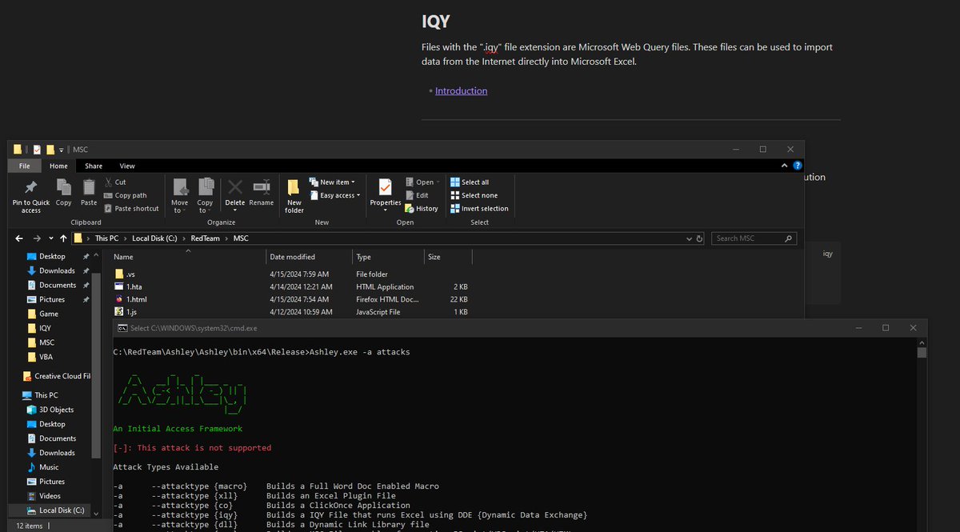Click Invert selection in ribbon
The width and height of the screenshot is (960, 532).
[479, 208]
